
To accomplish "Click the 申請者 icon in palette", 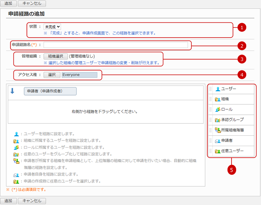I will (x=217, y=141).
